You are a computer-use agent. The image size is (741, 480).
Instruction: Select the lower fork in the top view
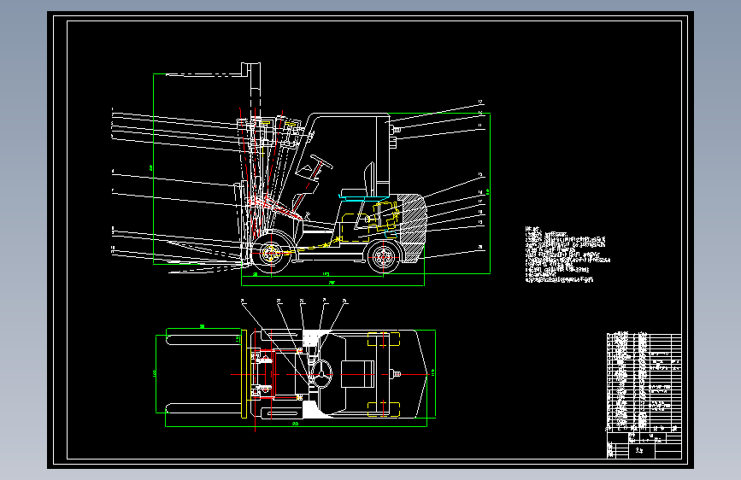pyautogui.click(x=203, y=408)
